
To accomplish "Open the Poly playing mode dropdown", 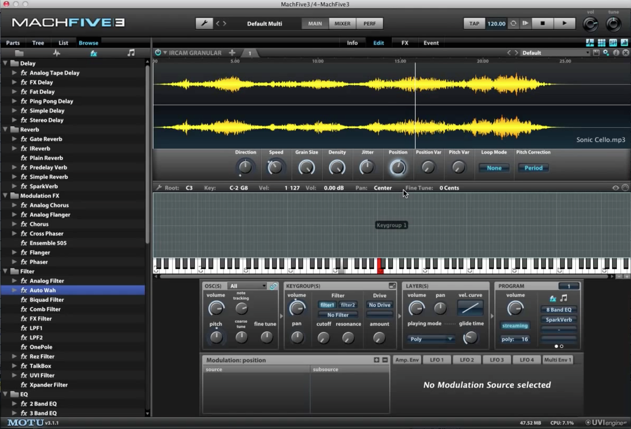I will [431, 339].
